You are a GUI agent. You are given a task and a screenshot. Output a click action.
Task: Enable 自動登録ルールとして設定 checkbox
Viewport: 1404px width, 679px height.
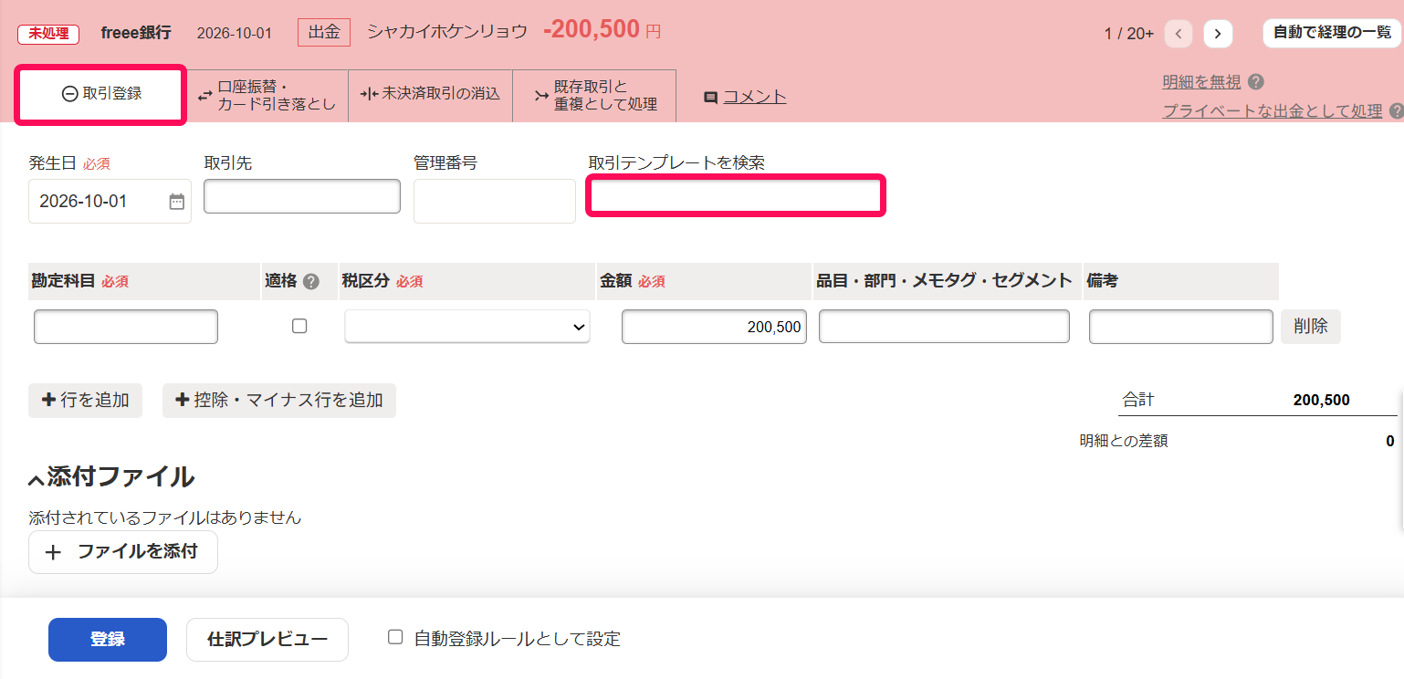click(x=395, y=637)
